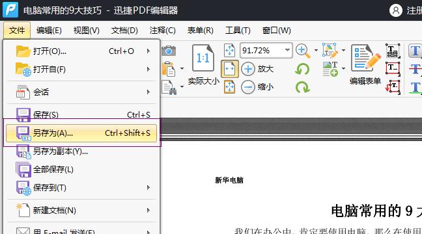Click the fit page icon
Image resolution: width=422 pixels, height=234 pixels.
229,50
